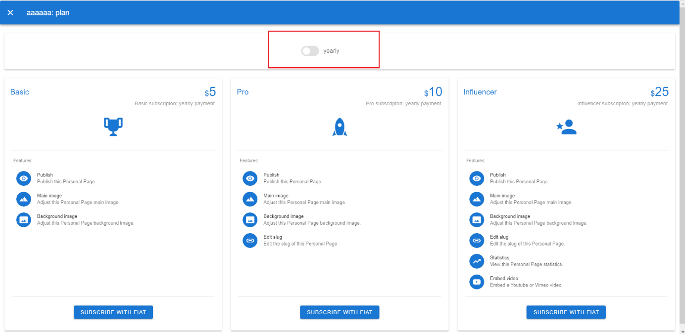Subscribe with fiat to Basic plan

tap(113, 312)
